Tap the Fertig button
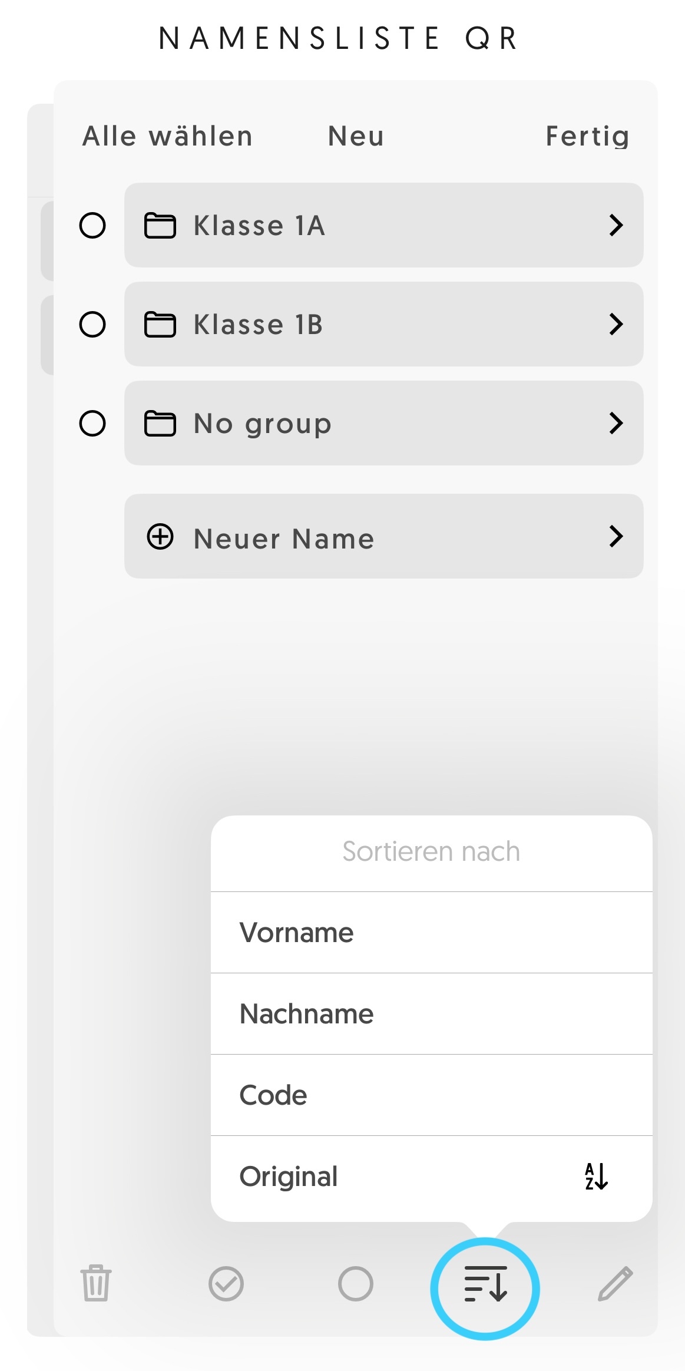 [x=587, y=136]
